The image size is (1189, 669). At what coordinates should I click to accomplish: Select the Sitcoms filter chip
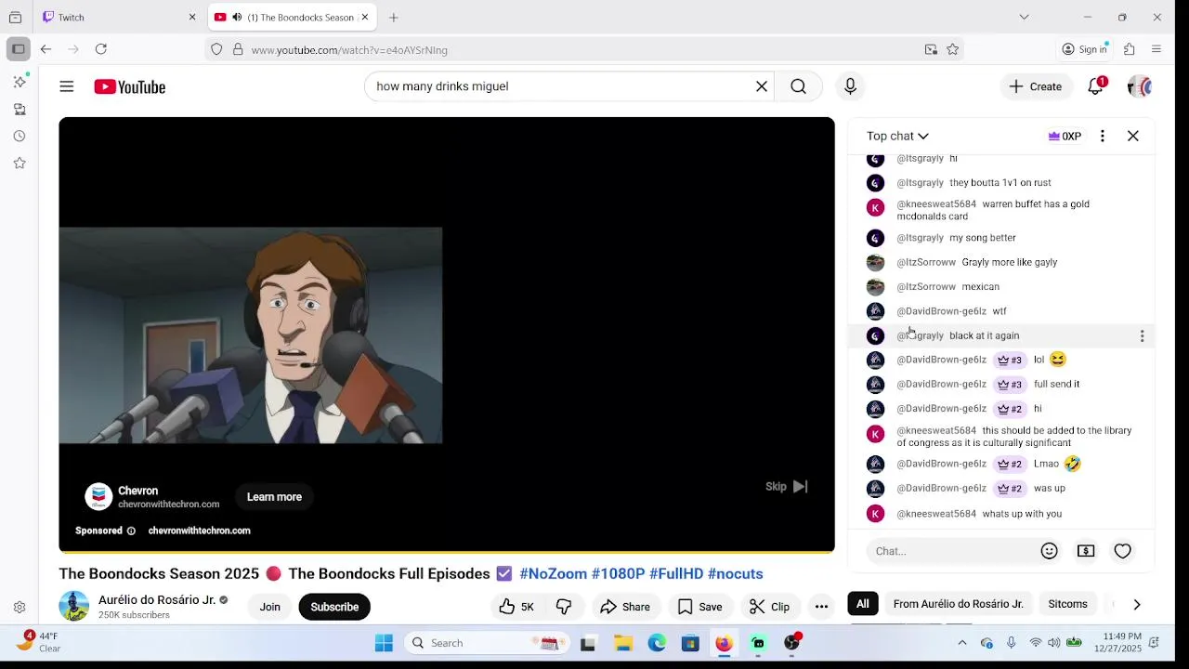pyautogui.click(x=1067, y=604)
